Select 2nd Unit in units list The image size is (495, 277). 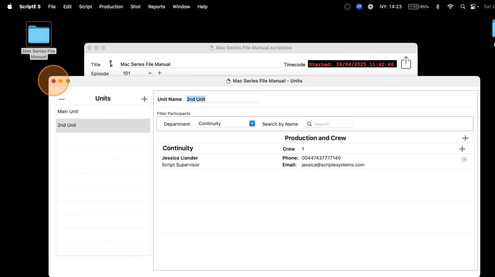[103, 125]
